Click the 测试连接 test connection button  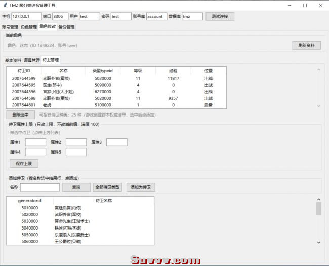pyautogui.click(x=220, y=16)
